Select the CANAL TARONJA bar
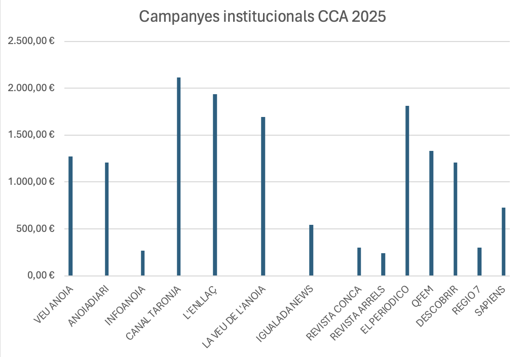Viewport: 525px width, 357px height. coord(179,176)
